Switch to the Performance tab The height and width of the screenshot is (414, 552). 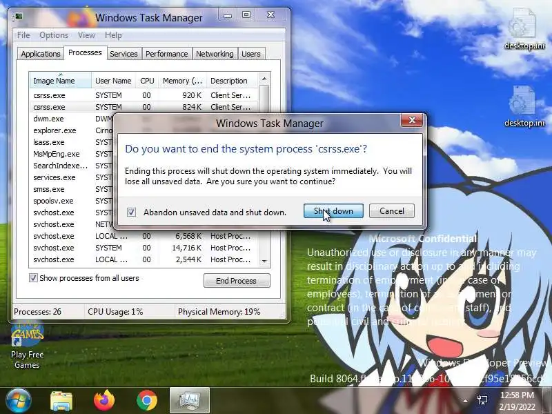[167, 54]
